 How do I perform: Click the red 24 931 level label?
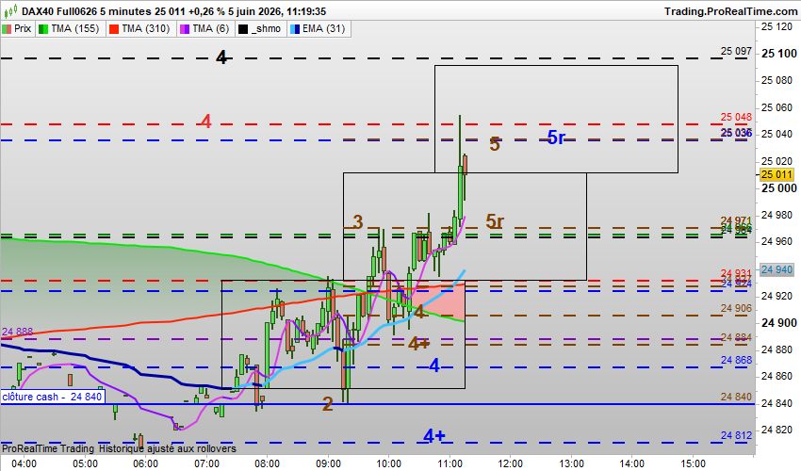(736, 273)
